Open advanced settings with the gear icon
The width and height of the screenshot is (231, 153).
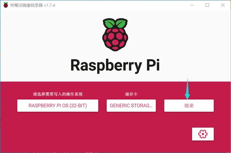click(x=203, y=134)
